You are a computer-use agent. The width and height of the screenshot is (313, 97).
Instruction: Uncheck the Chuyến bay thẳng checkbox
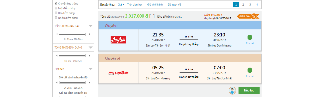(56, 4)
